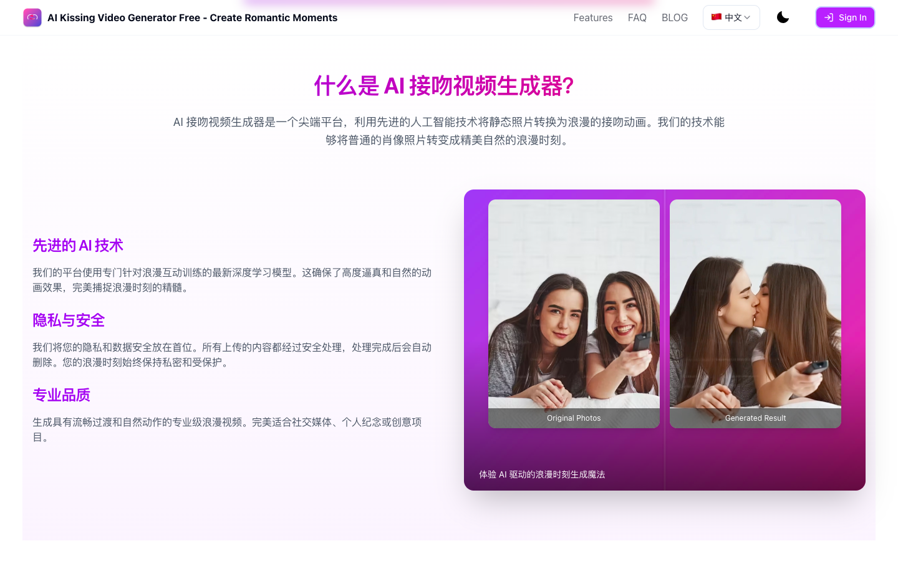Go to the FAQ page link

(x=637, y=17)
